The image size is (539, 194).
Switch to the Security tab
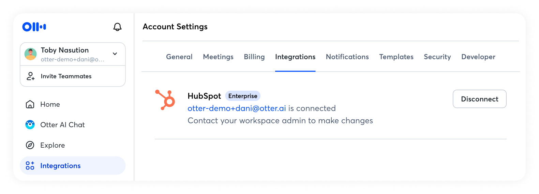pyautogui.click(x=437, y=57)
